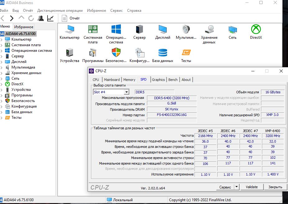Viewport: 288px width, 204px height.
Task: Open the Избранное menu in menu bar
Action: 96,11
